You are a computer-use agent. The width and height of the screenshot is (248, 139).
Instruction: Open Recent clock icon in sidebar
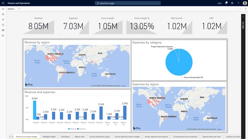[3, 25]
